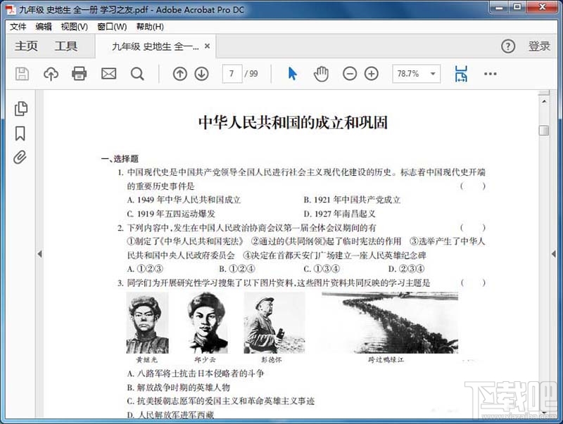Image resolution: width=563 pixels, height=424 pixels.
Task: Open the 视图 menu
Action: [73, 26]
